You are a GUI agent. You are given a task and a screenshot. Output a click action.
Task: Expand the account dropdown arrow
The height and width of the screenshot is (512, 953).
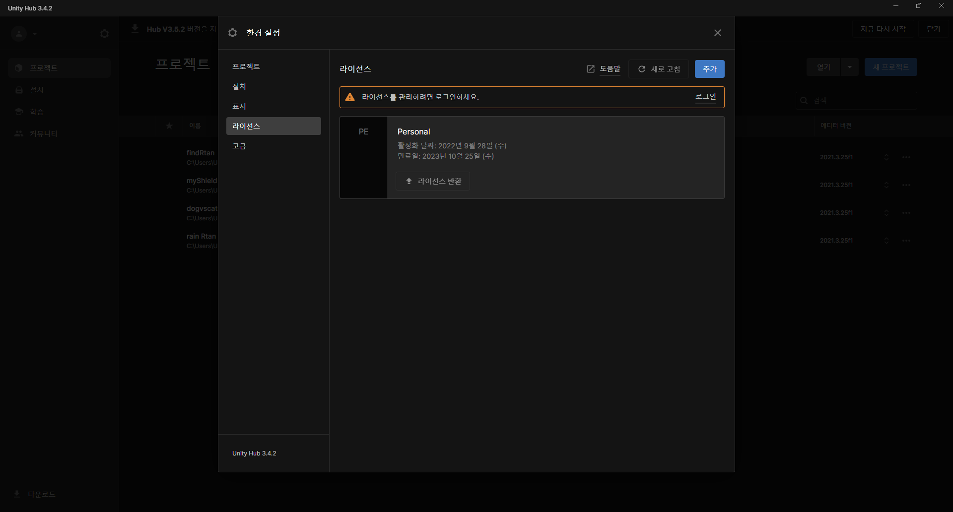click(x=35, y=34)
